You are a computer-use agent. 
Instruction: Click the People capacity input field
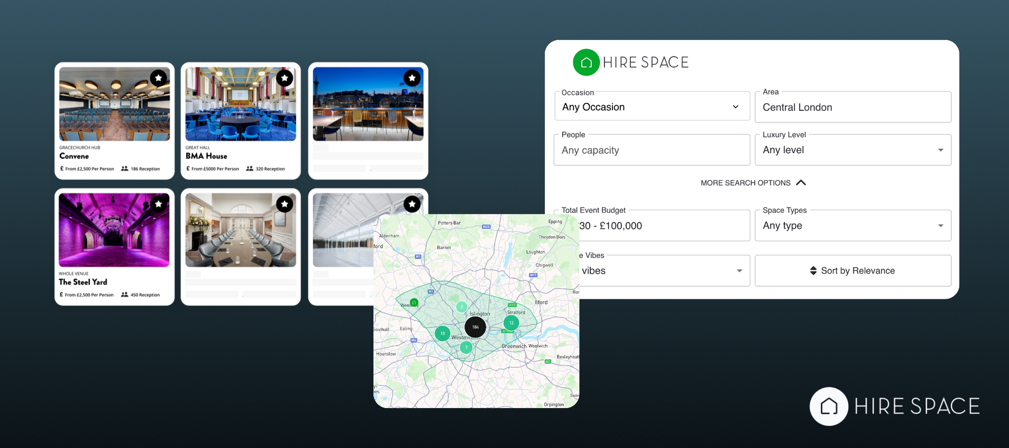[x=652, y=150]
